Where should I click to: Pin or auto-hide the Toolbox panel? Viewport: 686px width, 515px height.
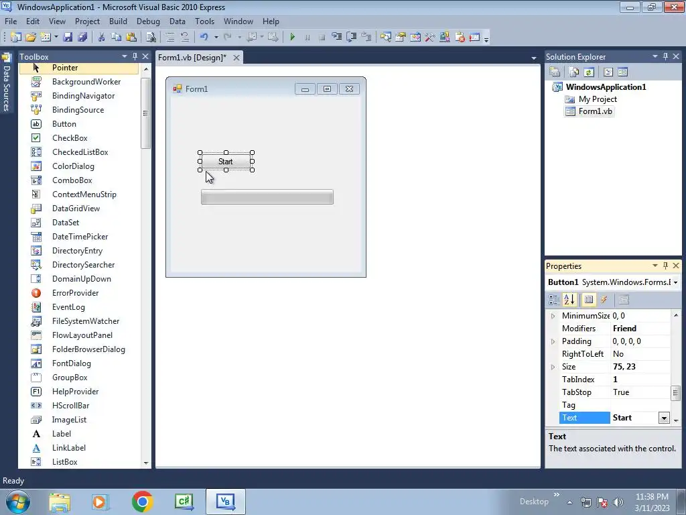coord(135,56)
